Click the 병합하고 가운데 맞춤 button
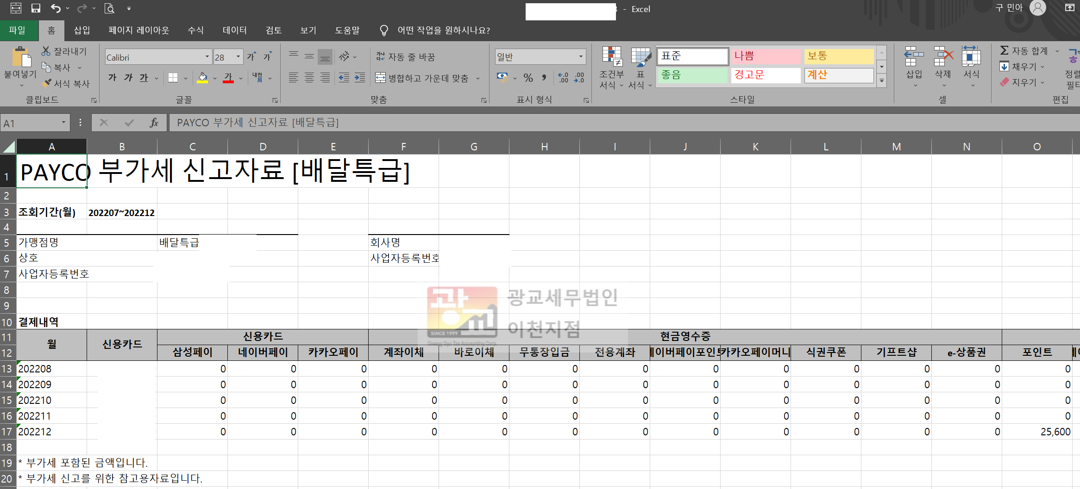1080x489 pixels. coord(422,78)
